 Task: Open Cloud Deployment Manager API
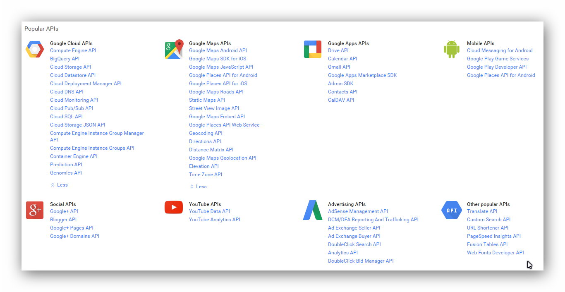pyautogui.click(x=86, y=84)
